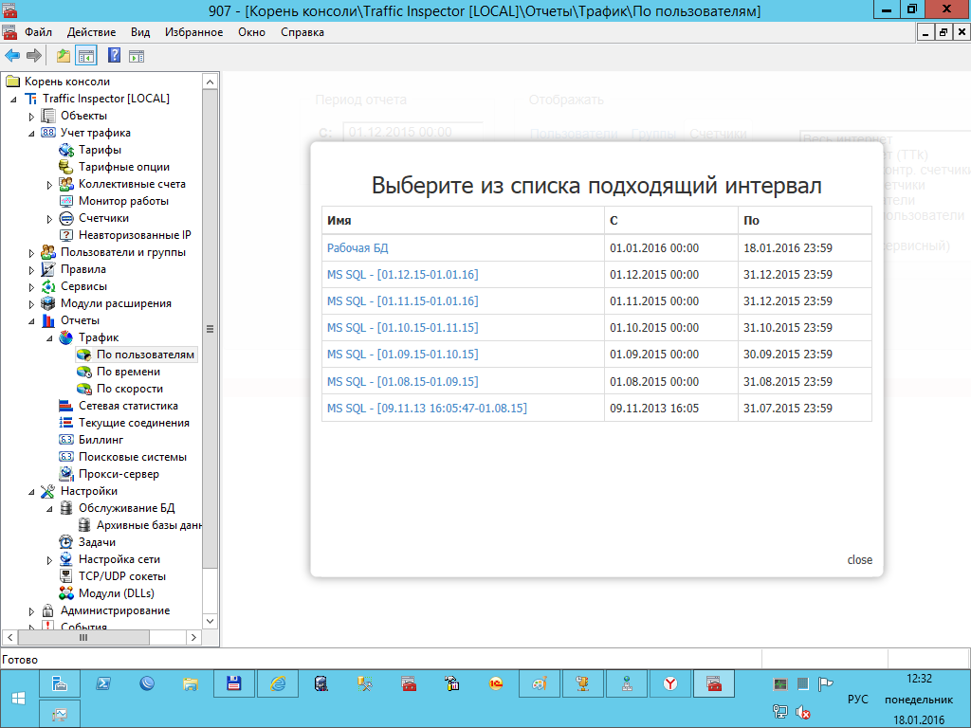Open the Справка menu

pyautogui.click(x=302, y=32)
